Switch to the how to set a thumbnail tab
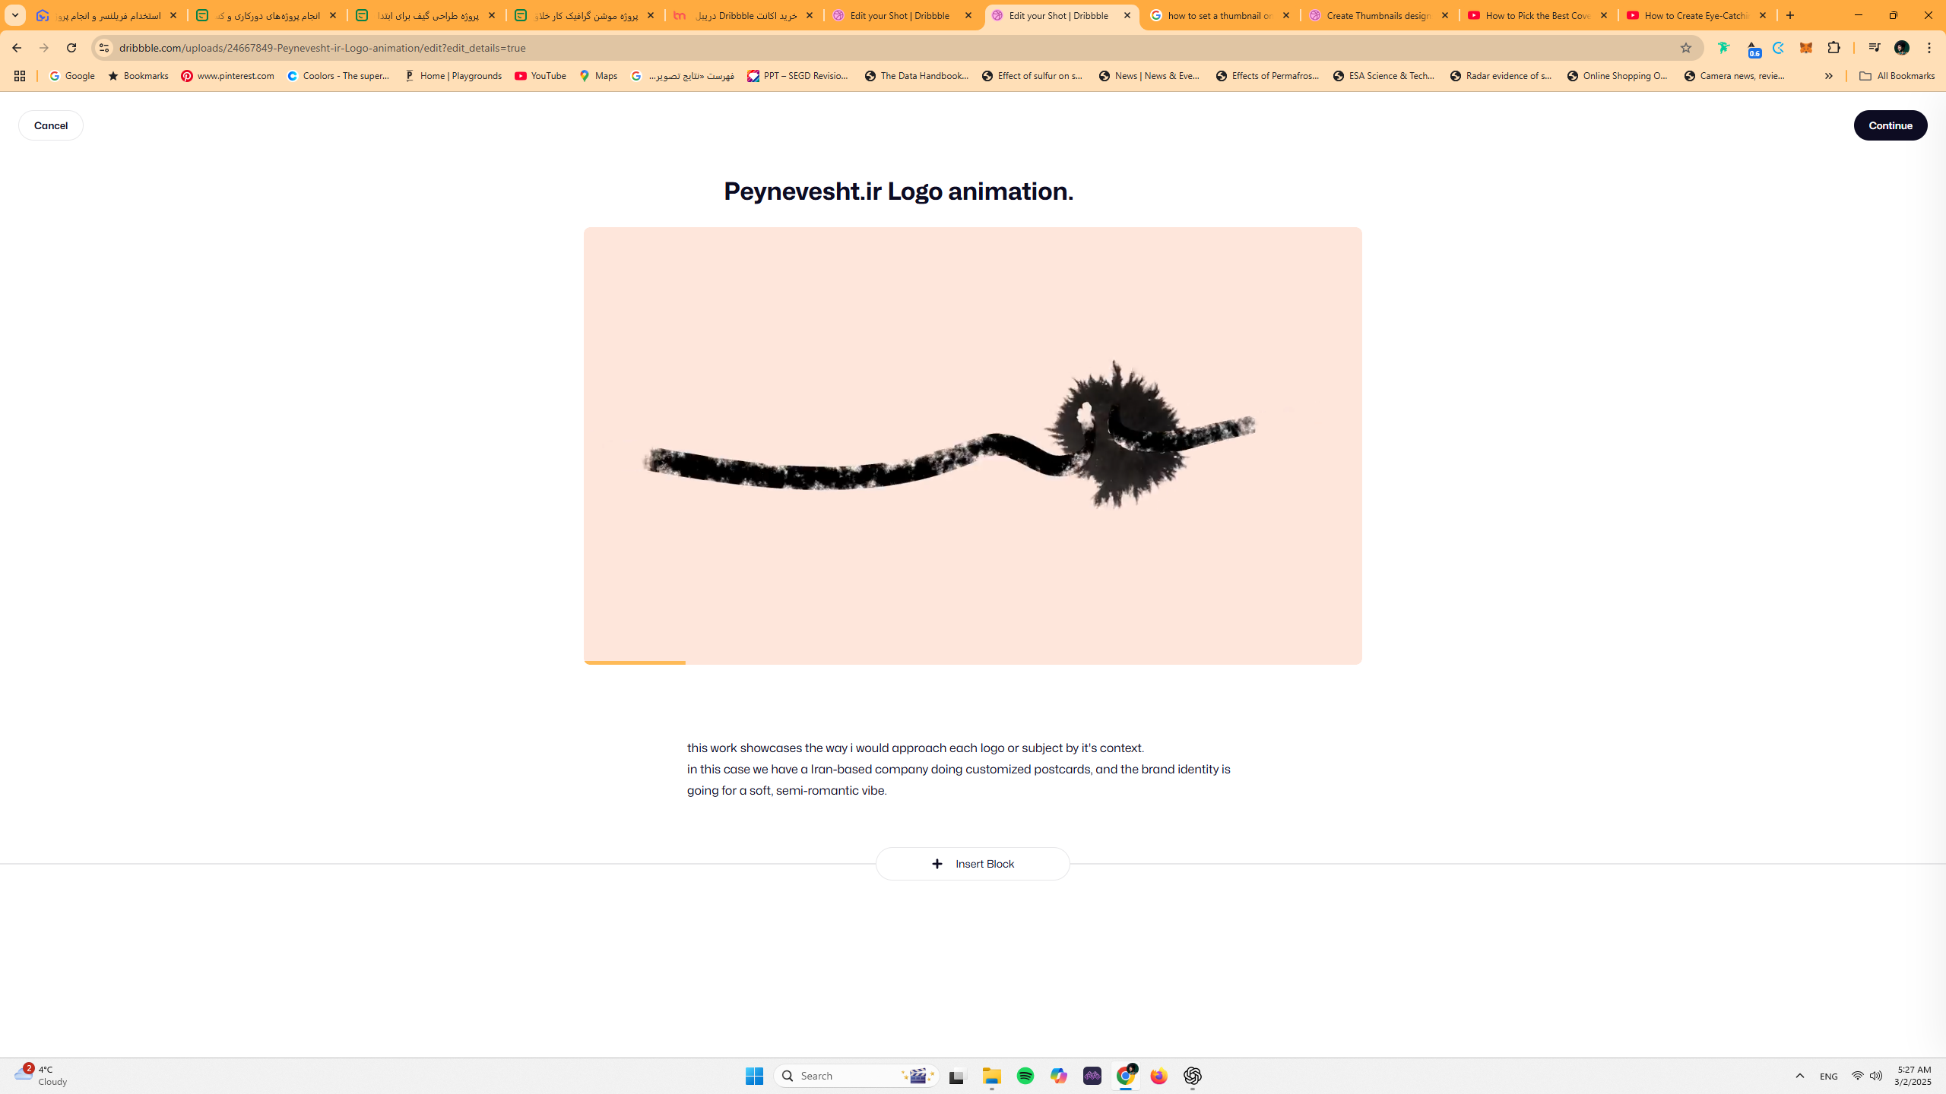The height and width of the screenshot is (1094, 1946). 1216,15
